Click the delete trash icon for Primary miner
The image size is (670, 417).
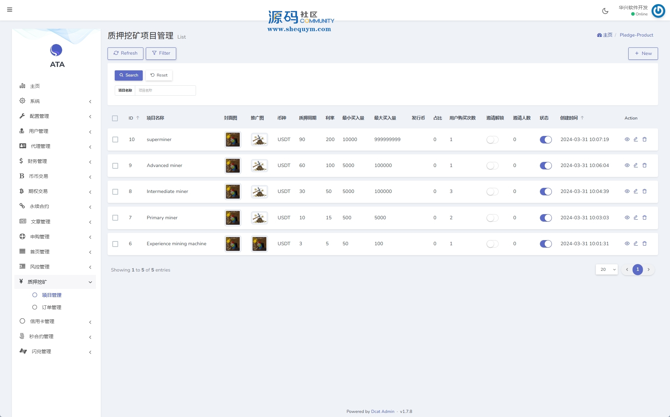[x=644, y=218]
